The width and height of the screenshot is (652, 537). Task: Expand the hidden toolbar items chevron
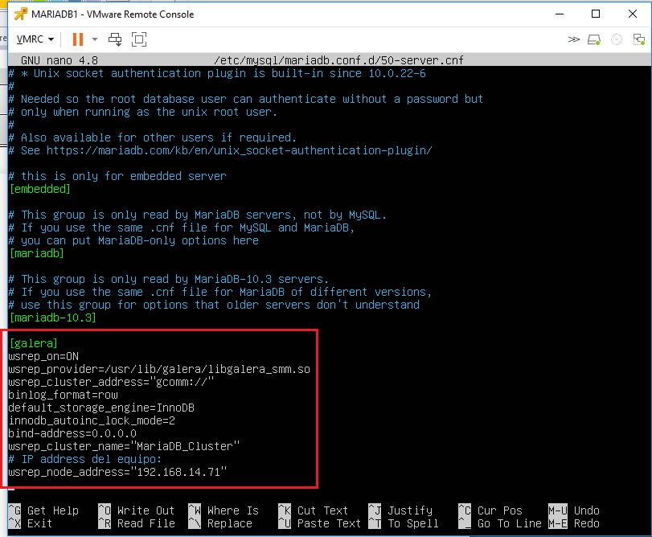click(x=573, y=39)
